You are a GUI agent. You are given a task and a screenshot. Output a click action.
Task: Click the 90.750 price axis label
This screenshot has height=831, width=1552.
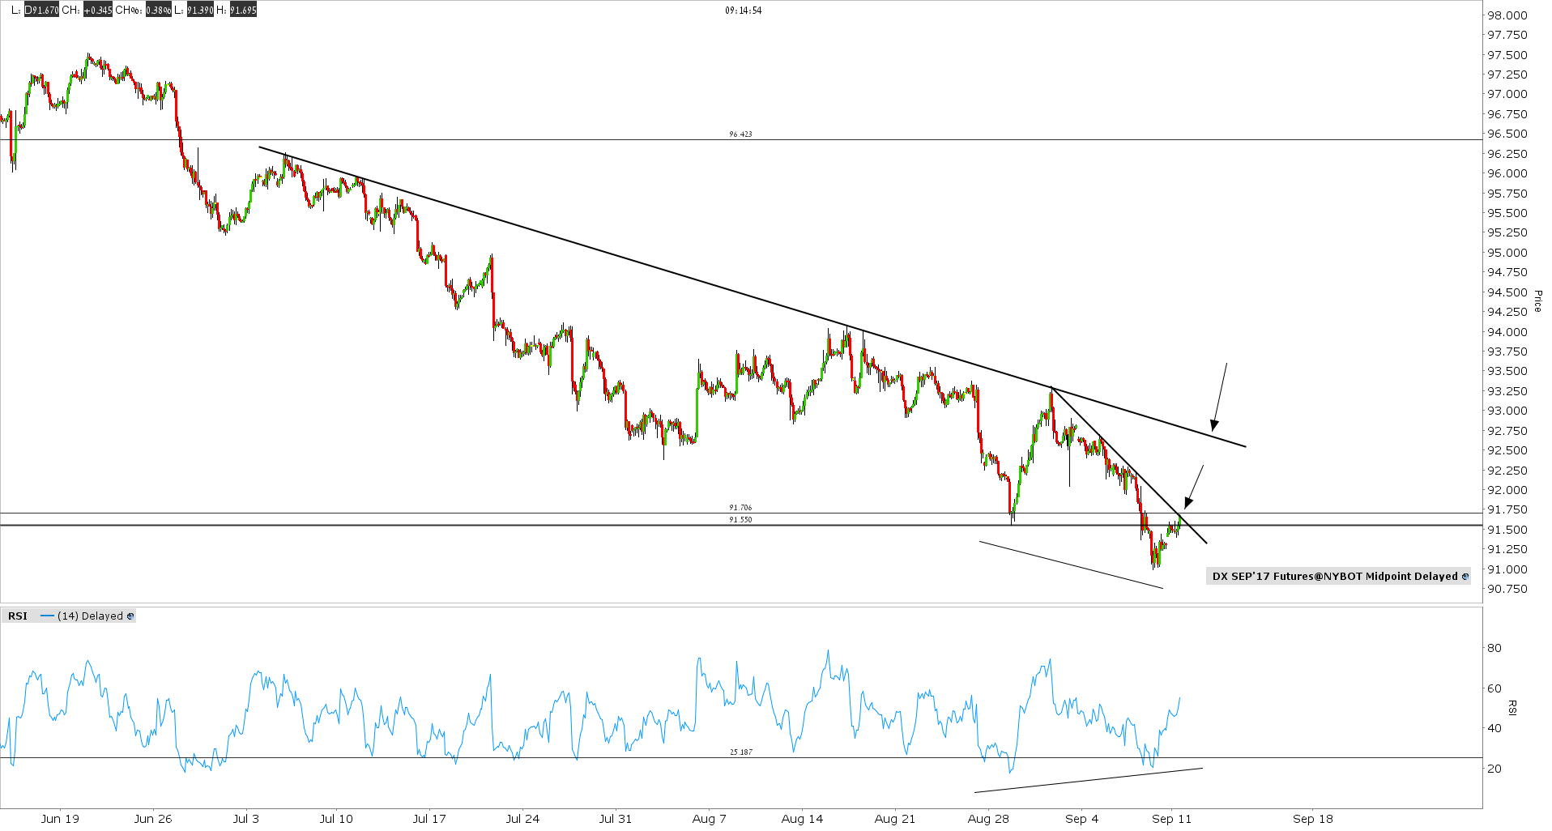coord(1507,590)
